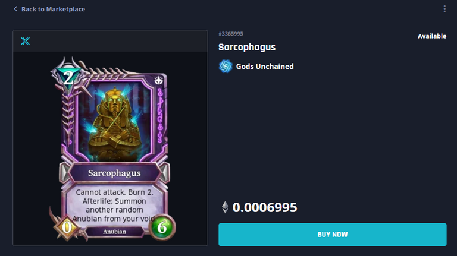Image resolution: width=457 pixels, height=256 pixels.
Task: Click the token ID #3365995
Action: click(x=230, y=34)
